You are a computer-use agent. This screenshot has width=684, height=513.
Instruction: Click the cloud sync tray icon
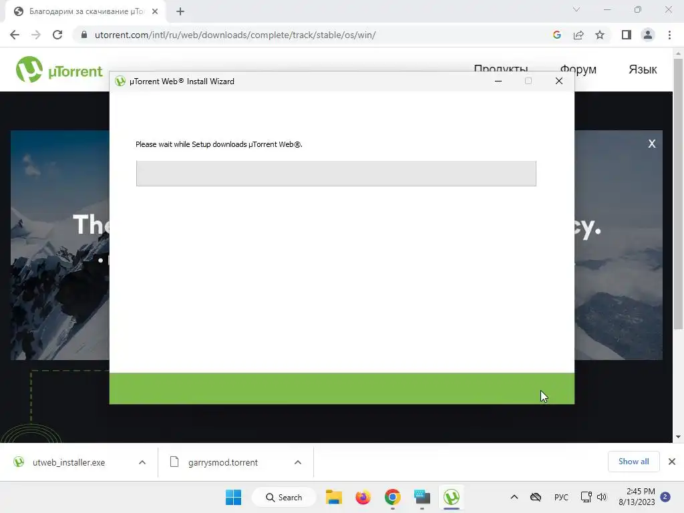coord(536,497)
